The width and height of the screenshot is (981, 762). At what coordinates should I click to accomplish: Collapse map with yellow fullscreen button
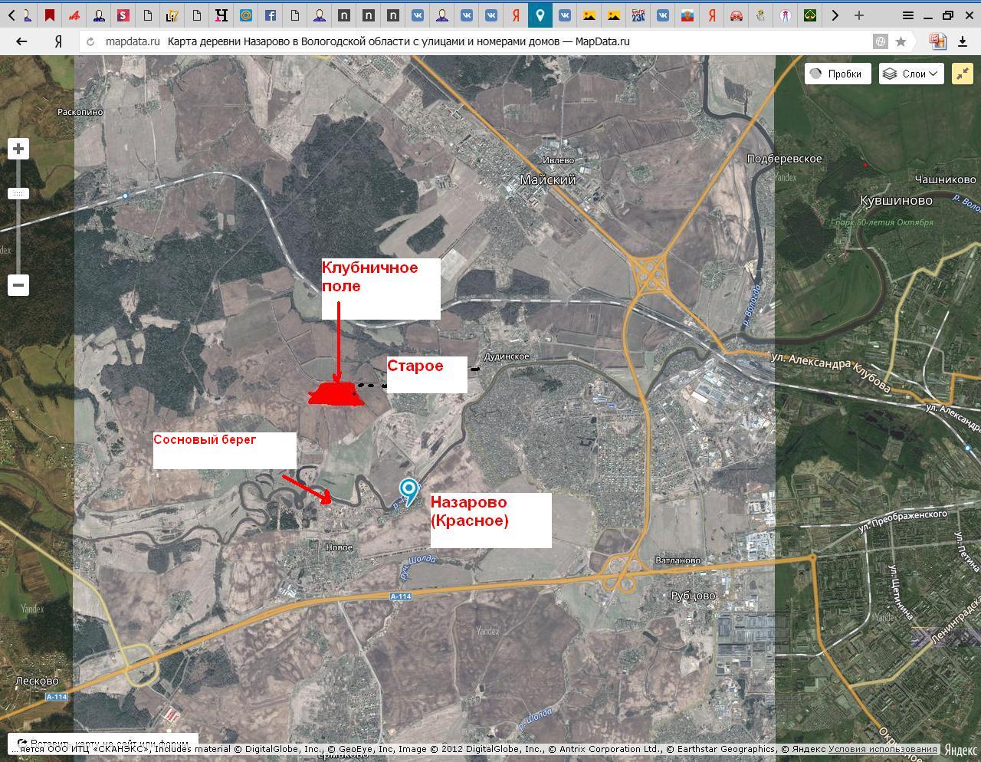(x=962, y=74)
